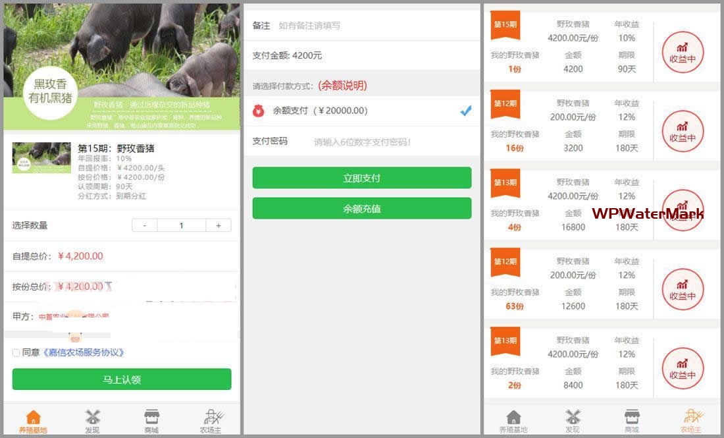Open the 商城 shop icon in left screen
The image size is (724, 438).
tap(151, 418)
